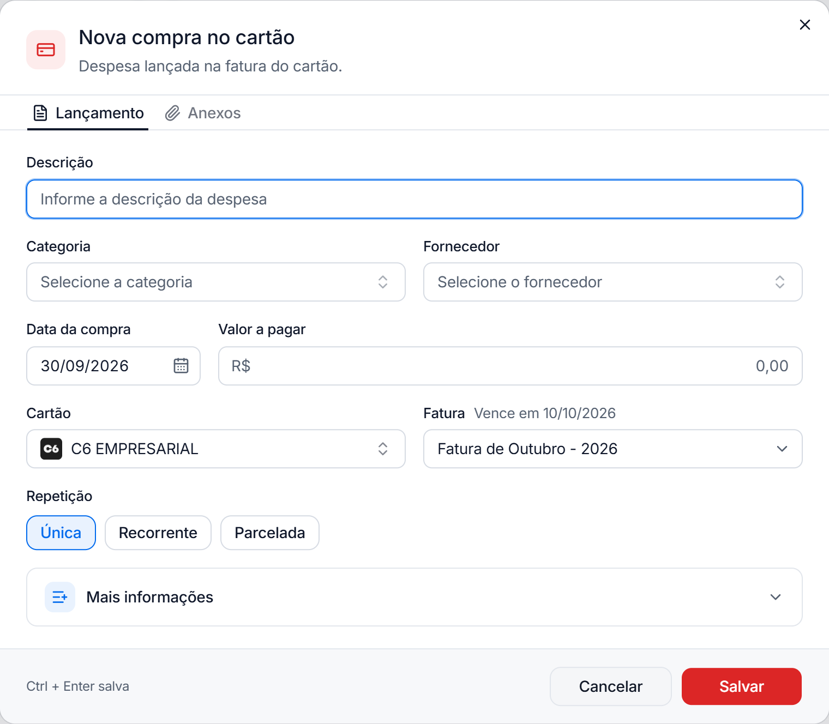Focus the Descrição input field

[414, 199]
